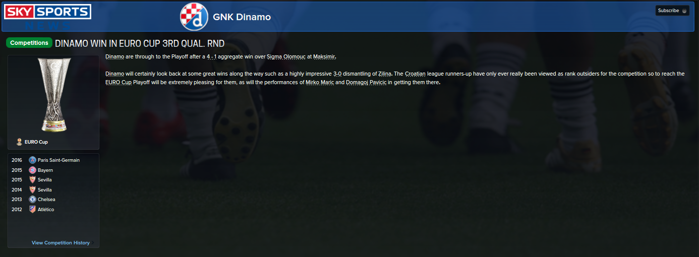
Task: Click the Competitions tag
Action: (x=29, y=43)
